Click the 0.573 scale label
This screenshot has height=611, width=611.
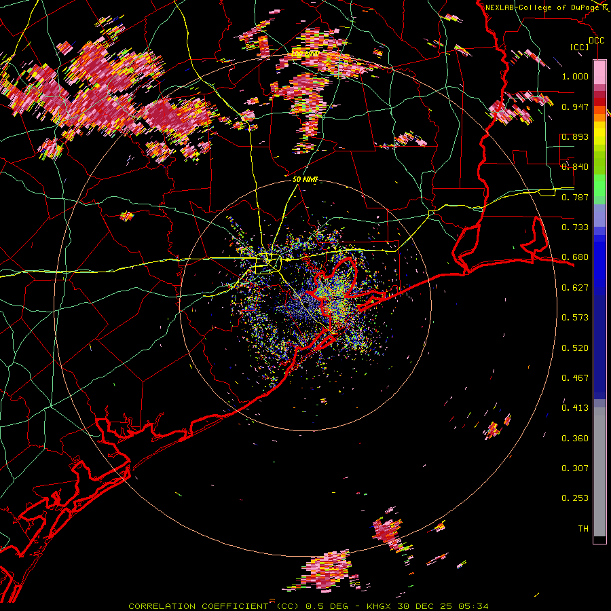575,318
